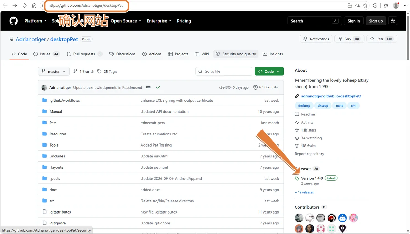Click the GitHub Search box
Screen dimensions: 410x234
314,21
